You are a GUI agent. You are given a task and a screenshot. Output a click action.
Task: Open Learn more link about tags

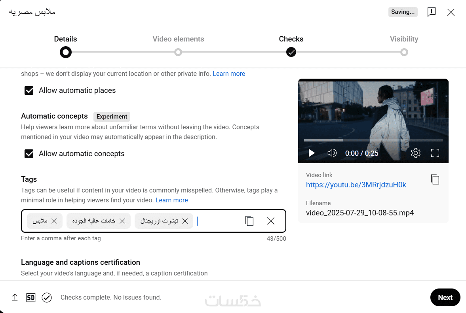coord(172,200)
